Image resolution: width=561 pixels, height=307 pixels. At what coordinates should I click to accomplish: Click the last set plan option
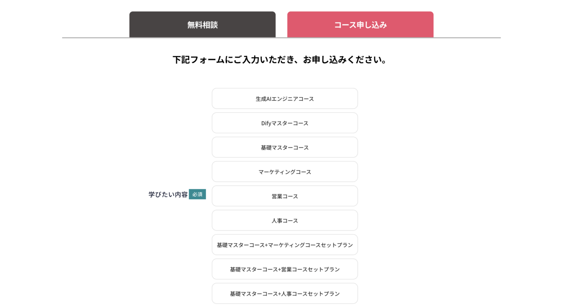(285, 293)
